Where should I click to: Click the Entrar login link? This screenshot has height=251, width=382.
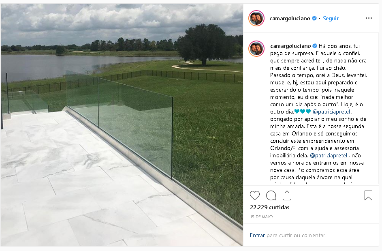257,236
